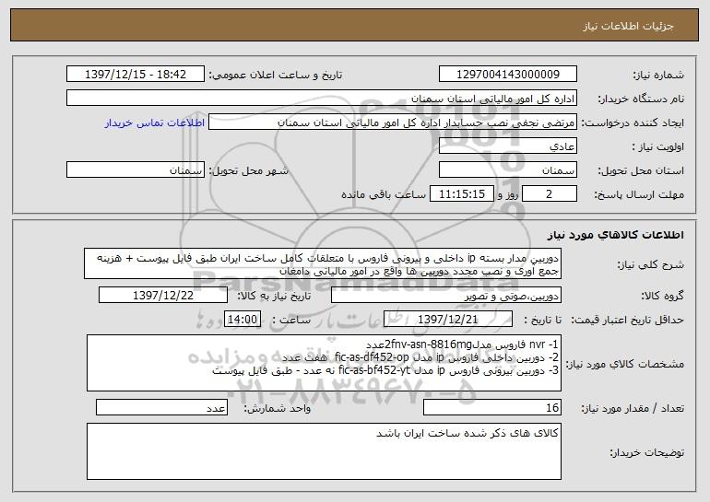Click the buyer organization name field

tap(322, 98)
